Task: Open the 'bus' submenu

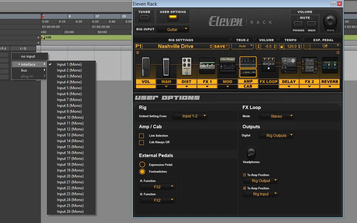Action: point(29,70)
